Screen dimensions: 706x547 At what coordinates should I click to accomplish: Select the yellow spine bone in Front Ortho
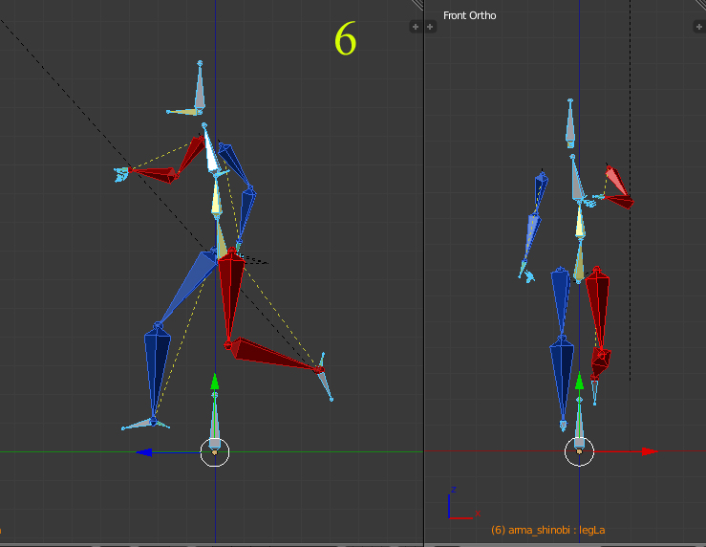click(x=581, y=221)
